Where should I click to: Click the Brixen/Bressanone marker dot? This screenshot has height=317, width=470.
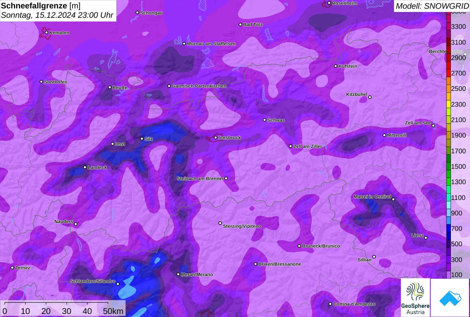[x=255, y=264]
